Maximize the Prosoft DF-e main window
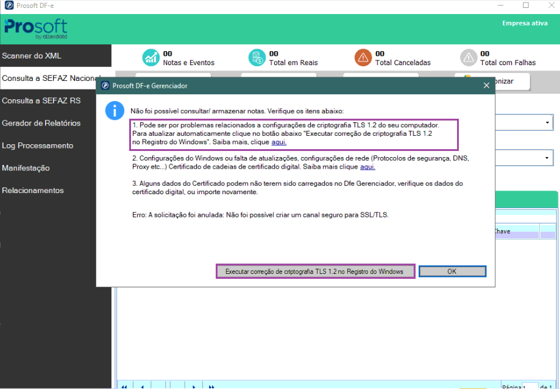The width and height of the screenshot is (560, 389). pos(526,5)
